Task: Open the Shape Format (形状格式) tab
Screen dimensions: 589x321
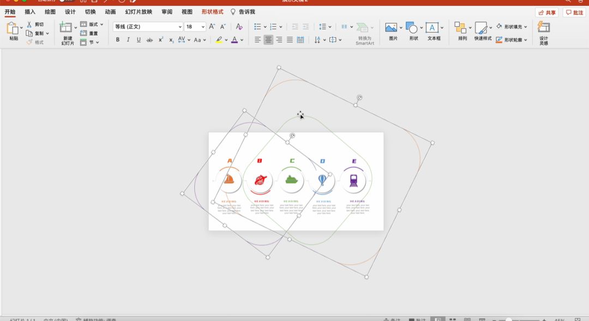Action: tap(212, 11)
